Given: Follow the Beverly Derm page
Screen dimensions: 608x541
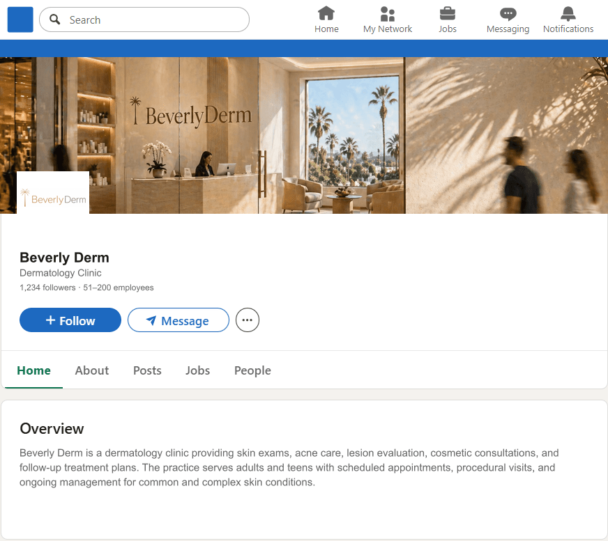Looking at the screenshot, I should click(x=70, y=320).
